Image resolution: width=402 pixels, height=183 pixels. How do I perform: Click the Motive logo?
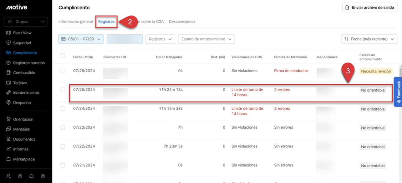coord(16,7)
